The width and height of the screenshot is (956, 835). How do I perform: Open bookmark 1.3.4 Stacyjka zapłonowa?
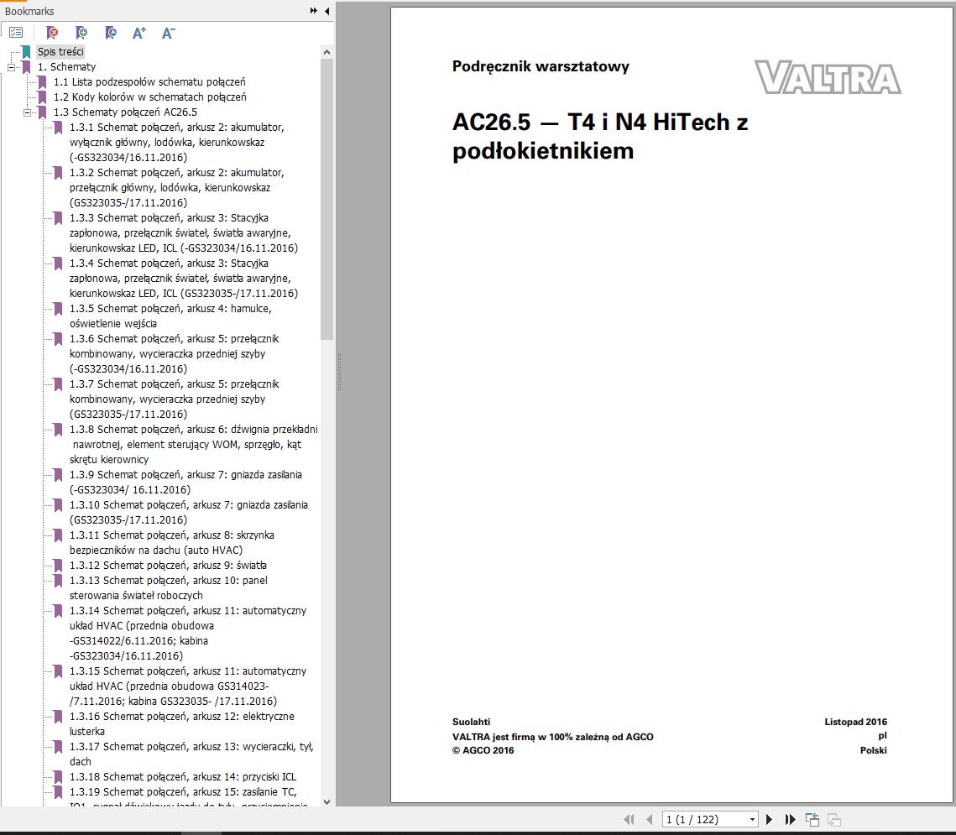tap(184, 278)
